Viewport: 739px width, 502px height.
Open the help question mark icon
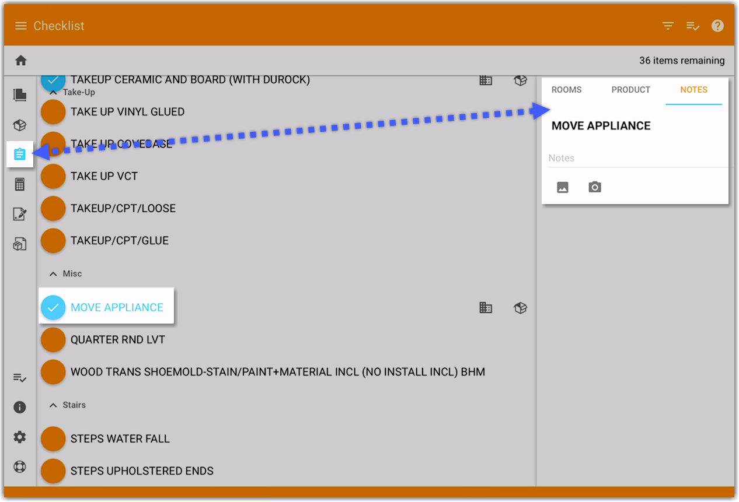click(x=718, y=26)
